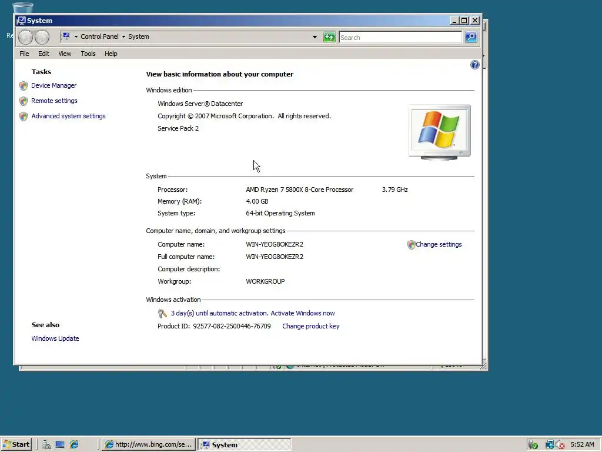Click the '3.79 GHz' processor speed
Screen dimensions: 602x452
coord(394,190)
